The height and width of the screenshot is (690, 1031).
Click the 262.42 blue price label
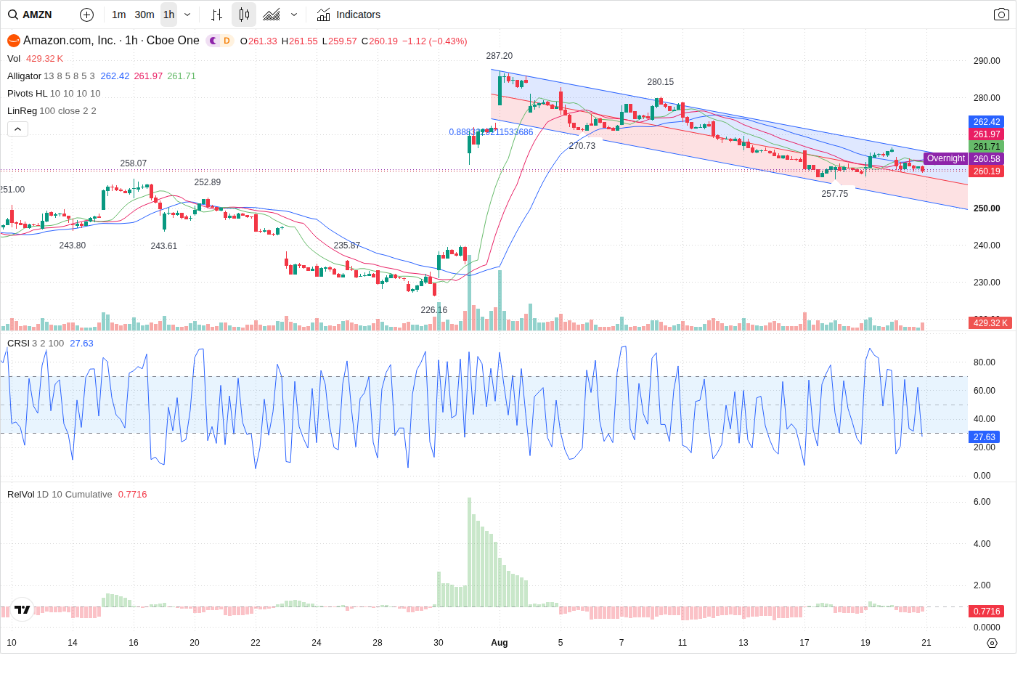click(987, 122)
